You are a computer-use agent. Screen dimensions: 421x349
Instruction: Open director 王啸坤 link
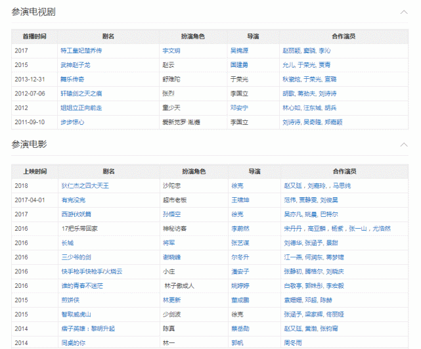point(240,200)
